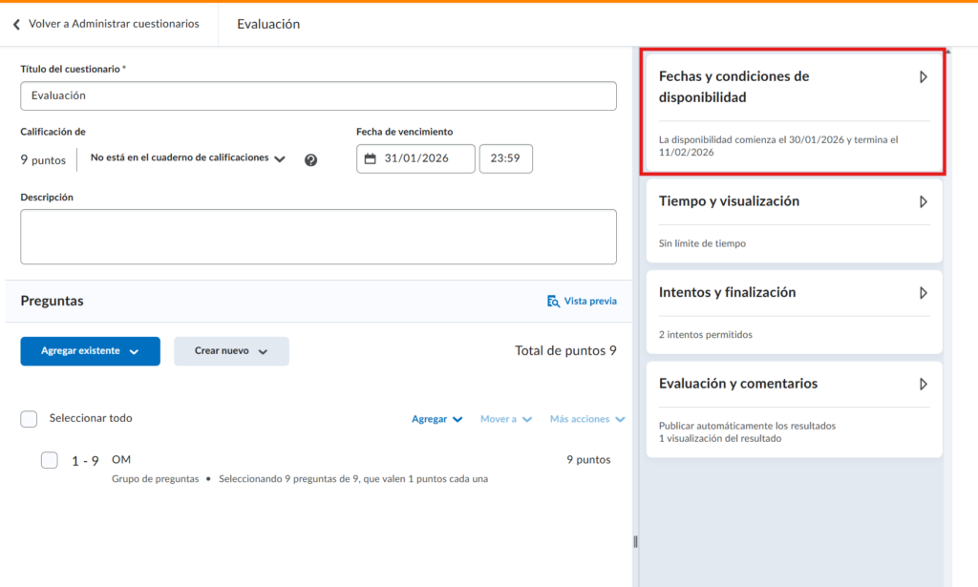Open Vista previa of the quiz
Viewport: 978px width, 587px height.
coord(589,301)
